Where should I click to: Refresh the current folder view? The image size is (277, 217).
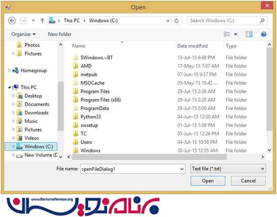pyautogui.click(x=177, y=21)
